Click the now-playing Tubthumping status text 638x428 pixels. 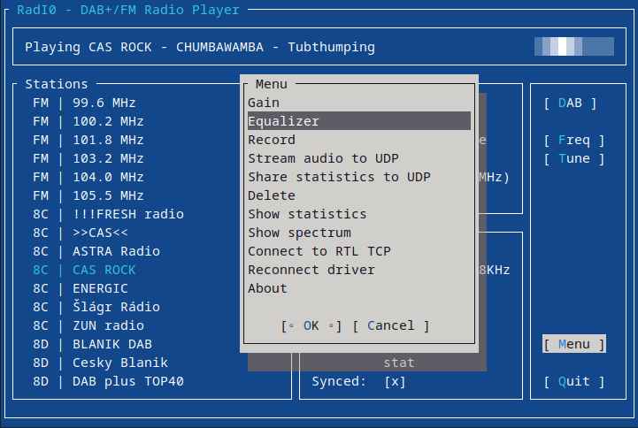click(x=200, y=47)
